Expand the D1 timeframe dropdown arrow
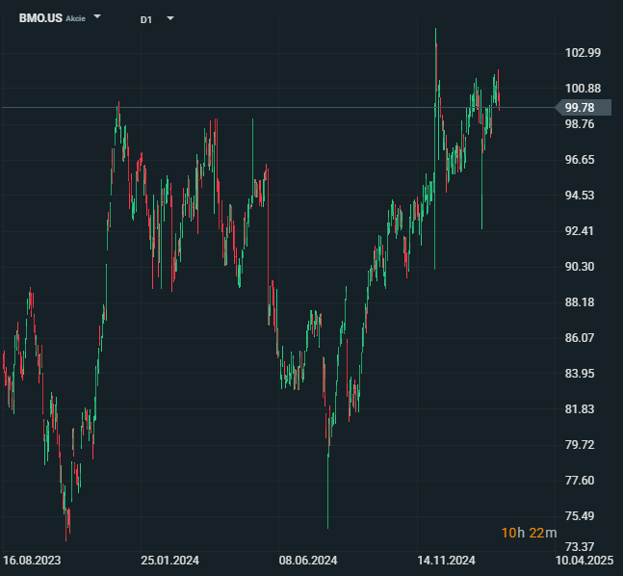 tap(170, 18)
